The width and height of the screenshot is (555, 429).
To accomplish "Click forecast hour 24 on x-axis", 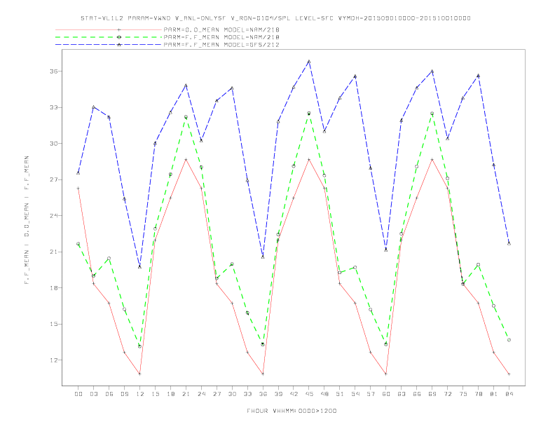I will 201,394.
